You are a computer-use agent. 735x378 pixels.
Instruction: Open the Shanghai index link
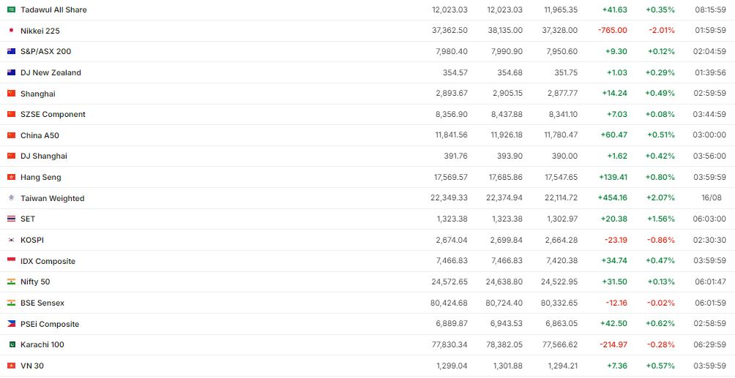click(38, 94)
